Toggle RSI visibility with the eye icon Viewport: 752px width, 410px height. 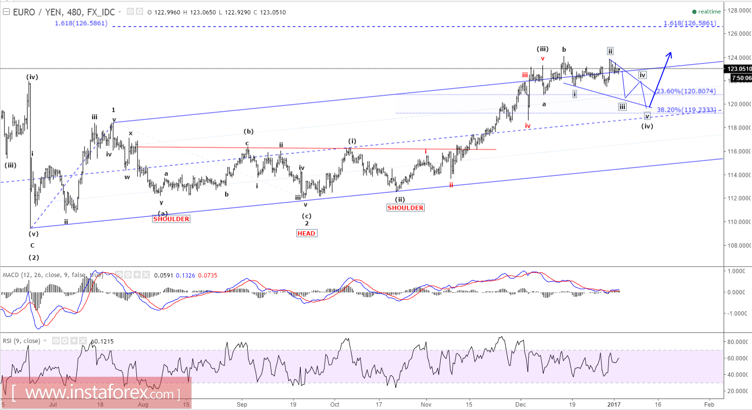coord(56,341)
